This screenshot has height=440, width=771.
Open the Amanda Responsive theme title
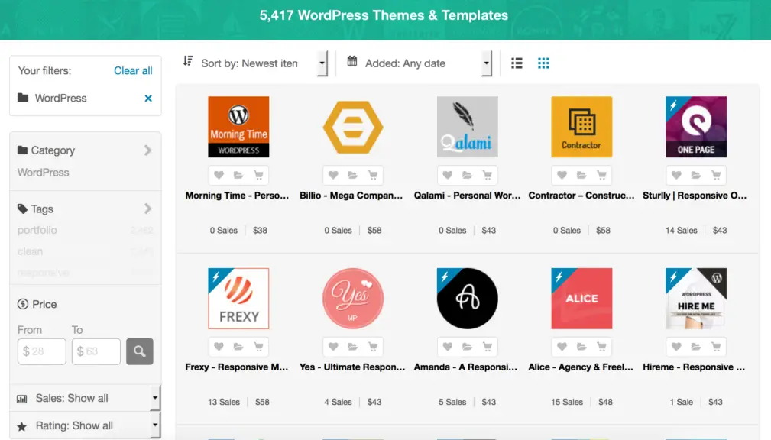[x=465, y=367]
